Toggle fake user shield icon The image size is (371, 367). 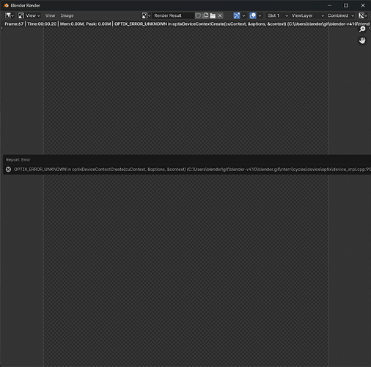coord(198,15)
